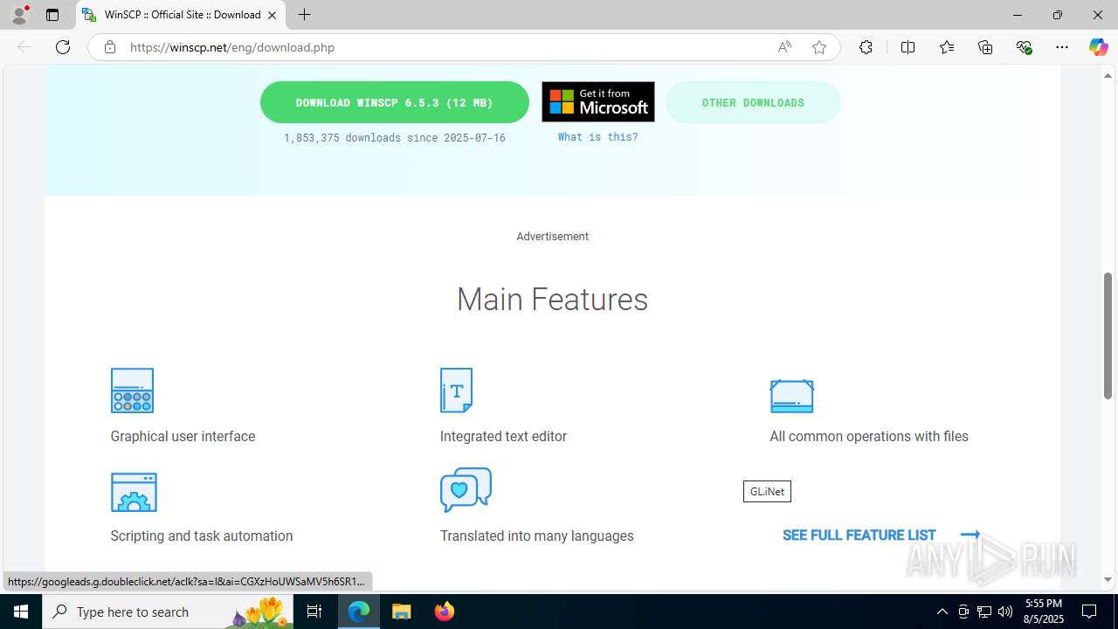Open Task View on taskbar
This screenshot has height=629, width=1118.
pos(314,612)
